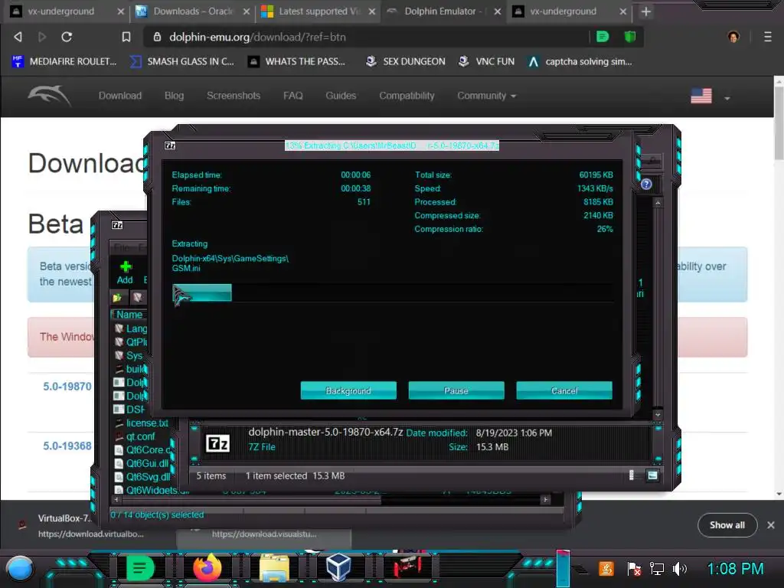
Task: Reload the Dolphin download page
Action: pos(67,37)
